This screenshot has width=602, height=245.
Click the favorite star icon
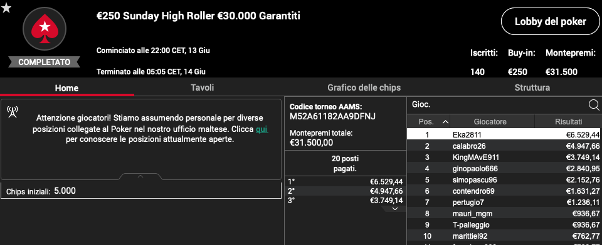pos(6,8)
